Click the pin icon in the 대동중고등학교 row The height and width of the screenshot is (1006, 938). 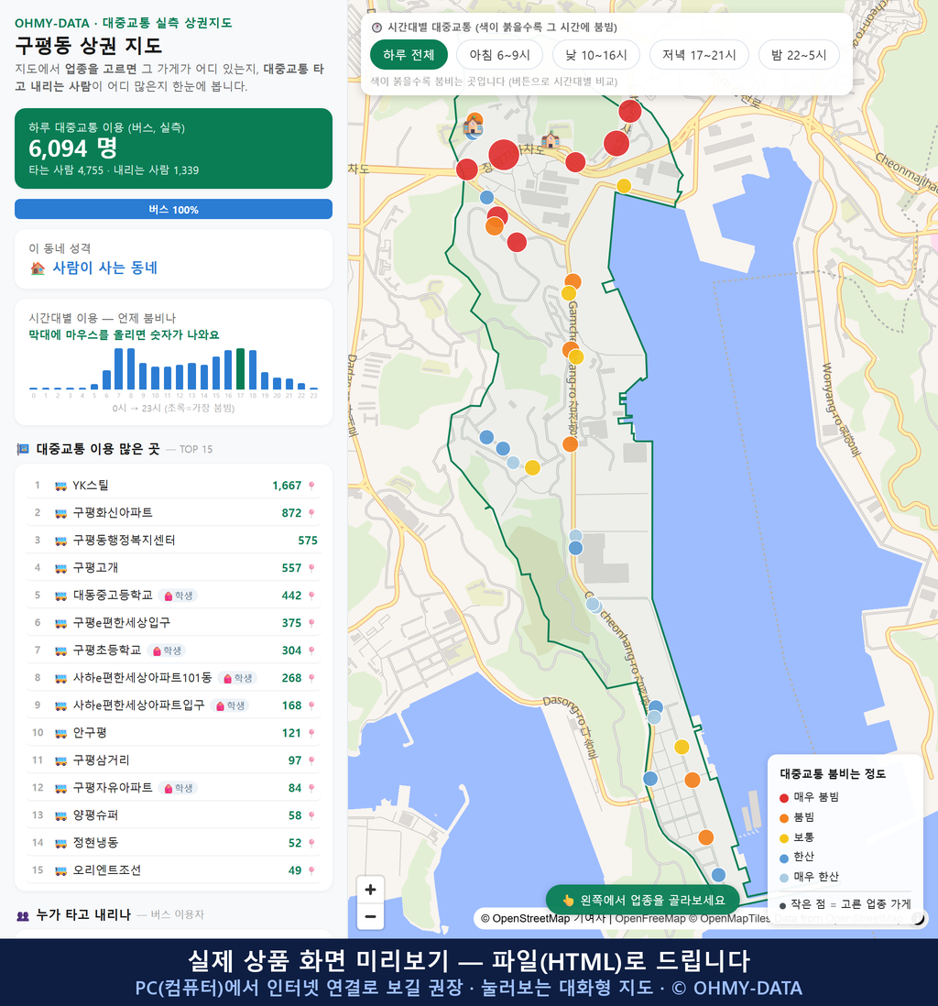point(311,596)
